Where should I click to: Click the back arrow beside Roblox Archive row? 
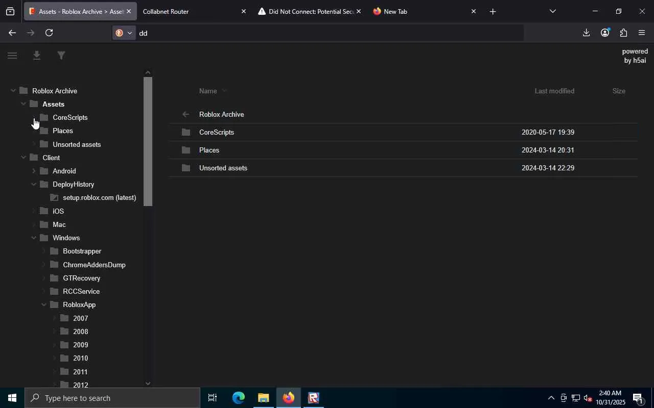pyautogui.click(x=186, y=114)
